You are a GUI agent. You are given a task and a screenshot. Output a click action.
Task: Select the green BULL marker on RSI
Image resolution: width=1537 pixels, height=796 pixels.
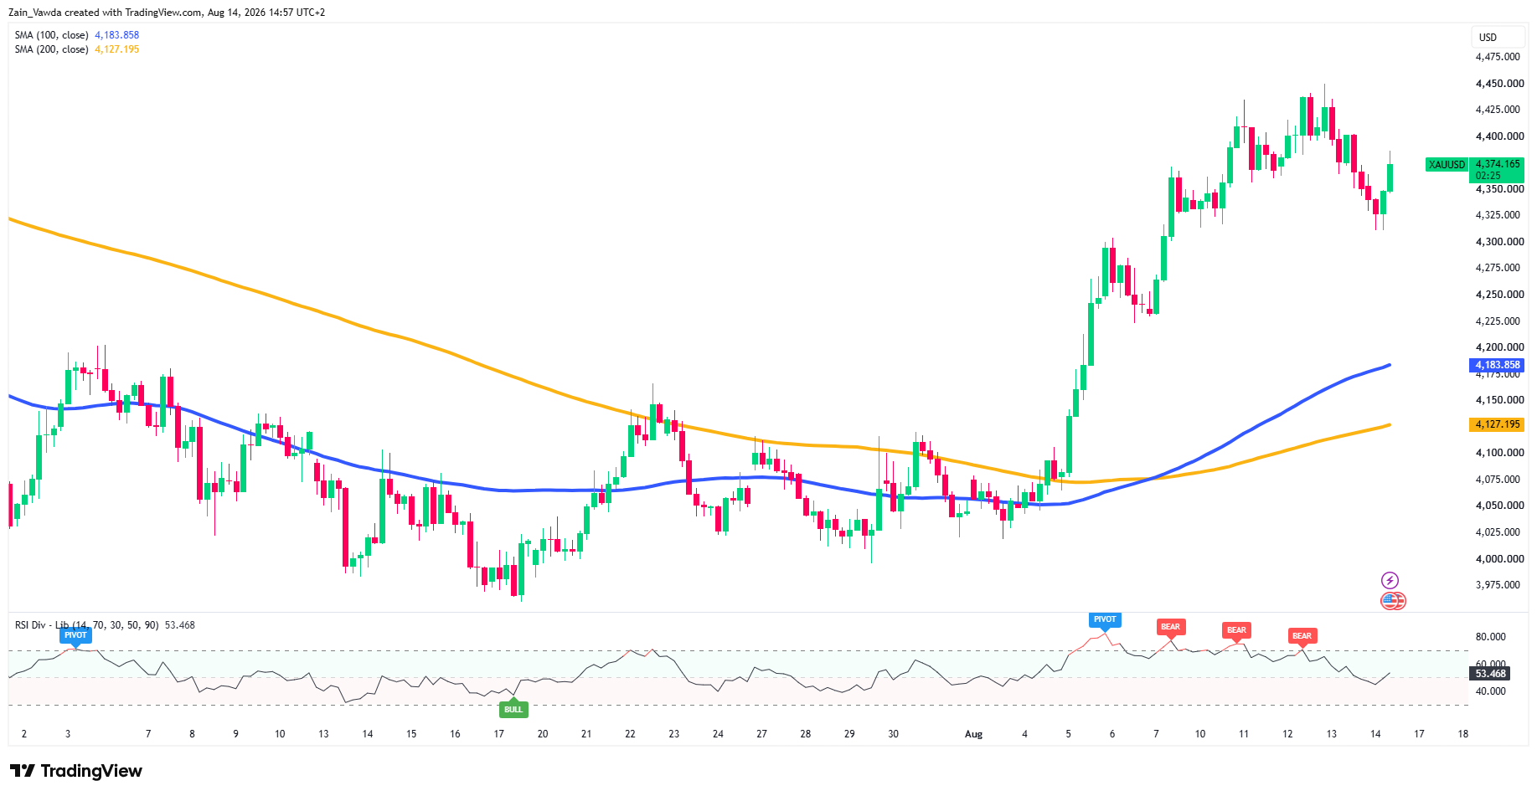click(x=513, y=709)
